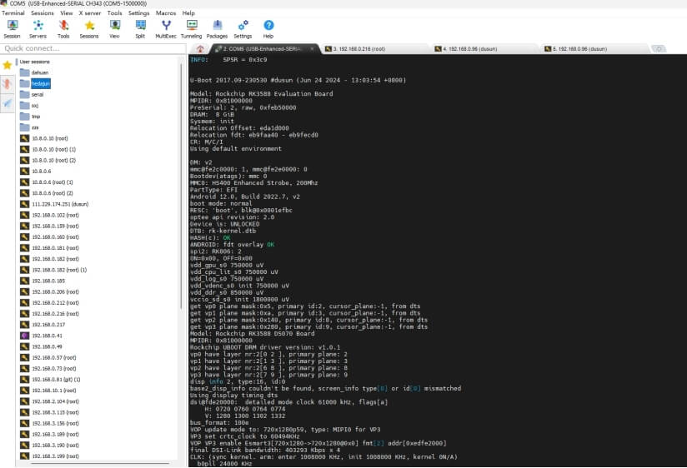Open the Packages toolbar icon
Image resolution: width=687 pixels, height=468 pixels.
(x=218, y=29)
